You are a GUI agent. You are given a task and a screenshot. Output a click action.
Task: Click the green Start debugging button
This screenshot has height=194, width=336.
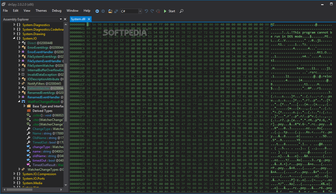click(x=169, y=11)
